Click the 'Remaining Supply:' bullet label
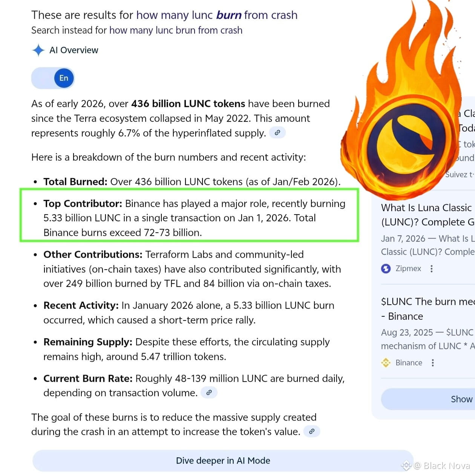Viewport: 475px width, 475px height. pyautogui.click(x=88, y=342)
